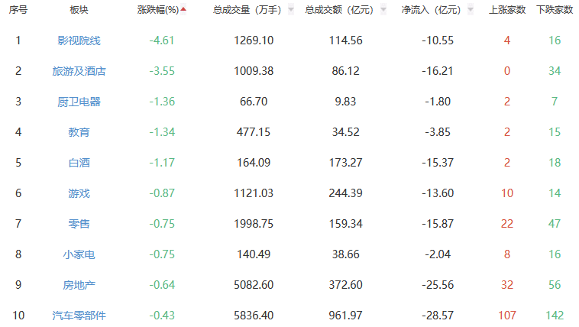View the 汽车零部件 sector details
The width and height of the screenshot is (579, 327).
(x=79, y=316)
